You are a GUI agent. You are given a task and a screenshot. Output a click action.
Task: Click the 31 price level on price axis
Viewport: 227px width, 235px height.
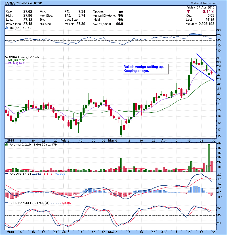(x=219, y=58)
